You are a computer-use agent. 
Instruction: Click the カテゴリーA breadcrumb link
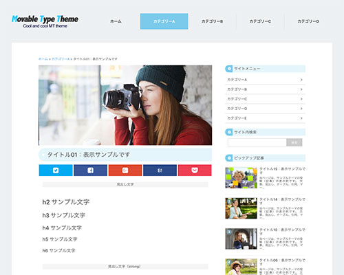[x=61, y=59]
